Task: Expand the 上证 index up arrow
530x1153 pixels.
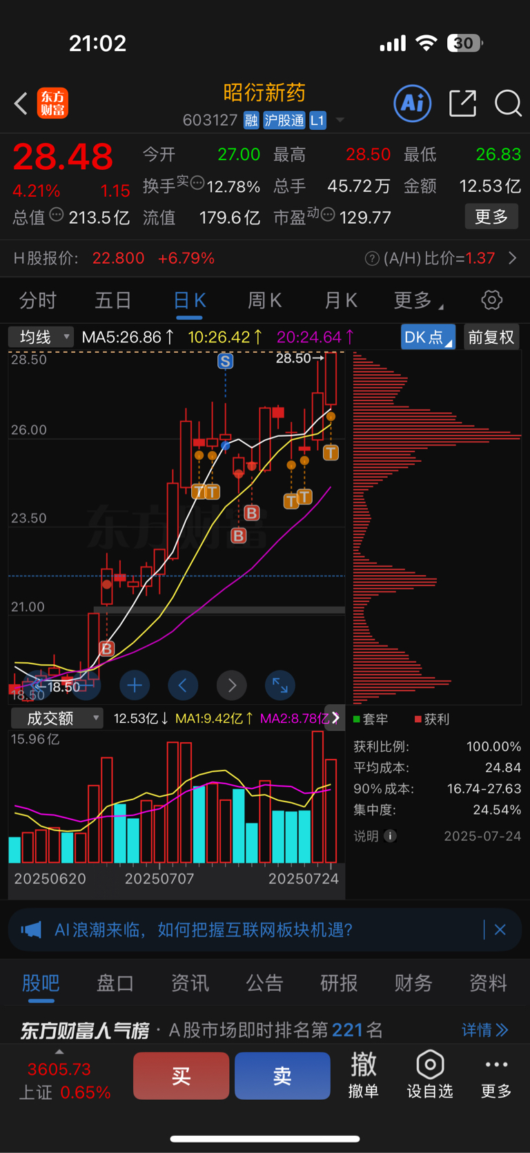Action: 59,1052
